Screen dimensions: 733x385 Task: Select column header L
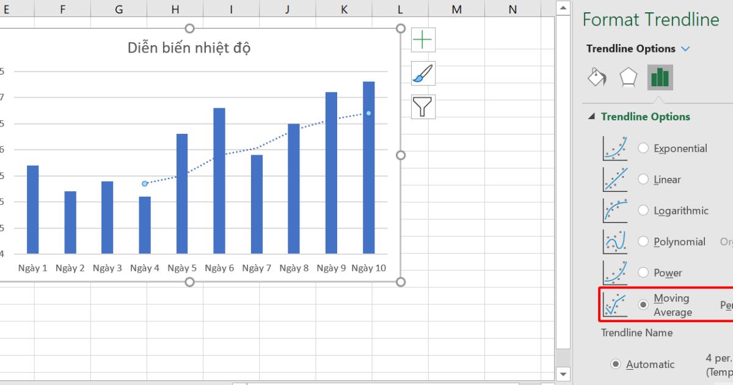(399, 10)
